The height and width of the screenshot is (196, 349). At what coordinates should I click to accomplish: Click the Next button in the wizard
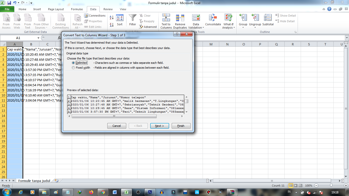pos(159,126)
